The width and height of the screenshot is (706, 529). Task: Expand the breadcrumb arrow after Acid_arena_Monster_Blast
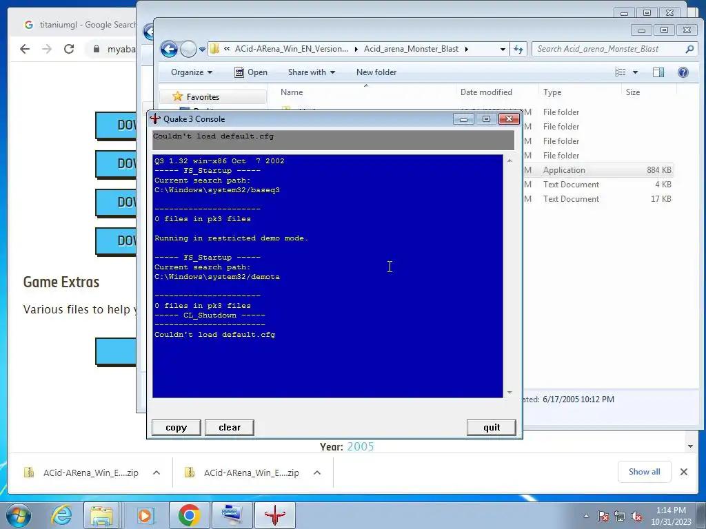[467, 49]
